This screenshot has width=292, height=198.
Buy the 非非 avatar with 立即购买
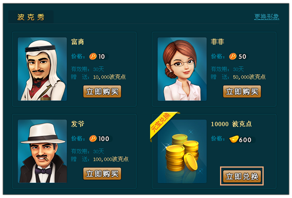[242, 91]
